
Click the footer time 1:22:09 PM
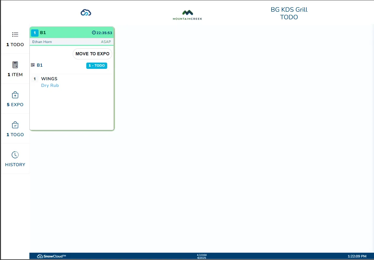[357, 256]
